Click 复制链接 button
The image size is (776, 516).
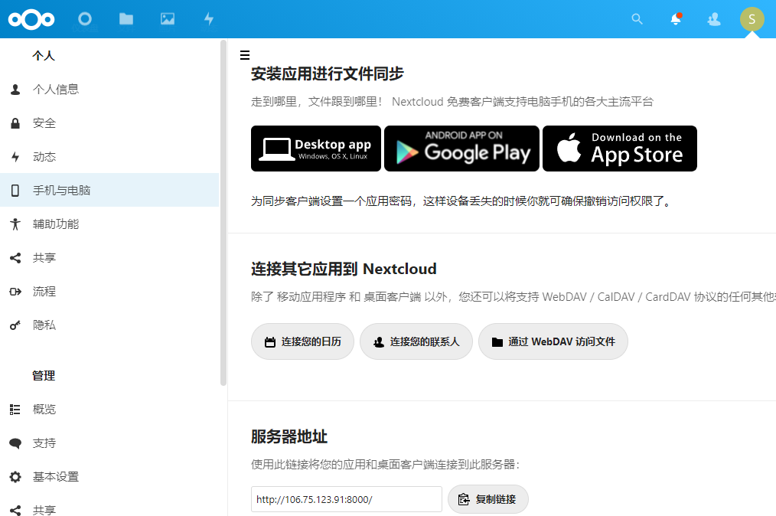pos(488,499)
